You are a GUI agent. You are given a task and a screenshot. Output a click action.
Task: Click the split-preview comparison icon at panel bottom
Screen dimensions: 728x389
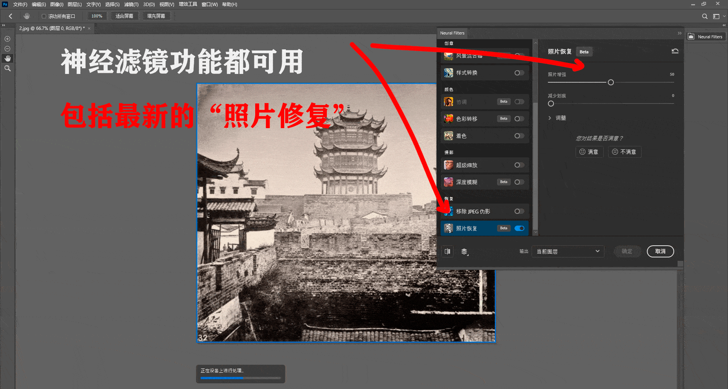point(447,251)
